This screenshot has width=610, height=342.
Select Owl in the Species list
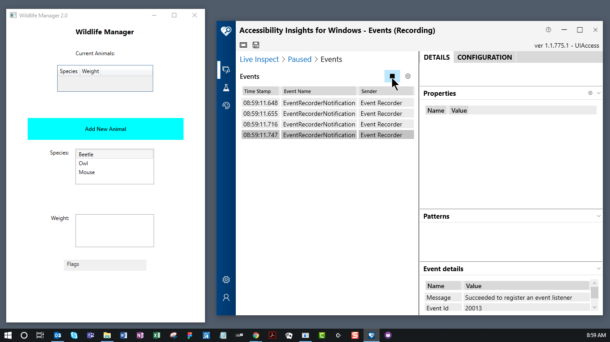pos(115,163)
